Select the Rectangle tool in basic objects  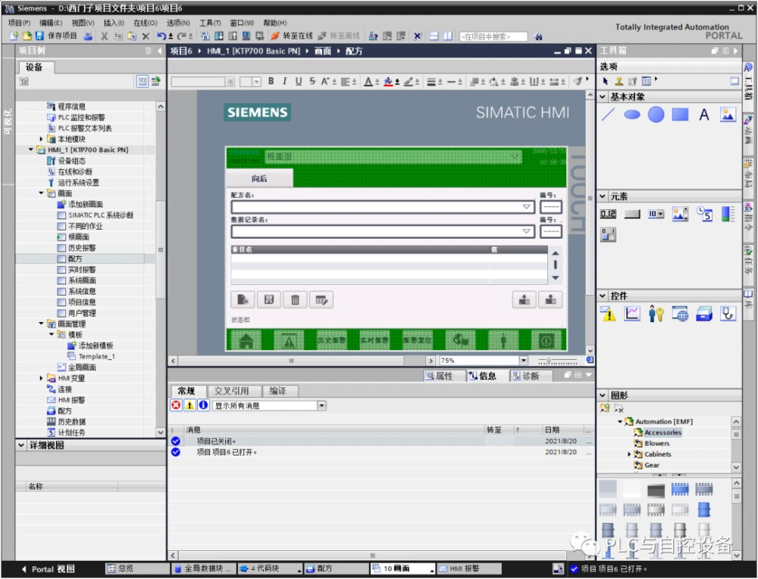680,114
